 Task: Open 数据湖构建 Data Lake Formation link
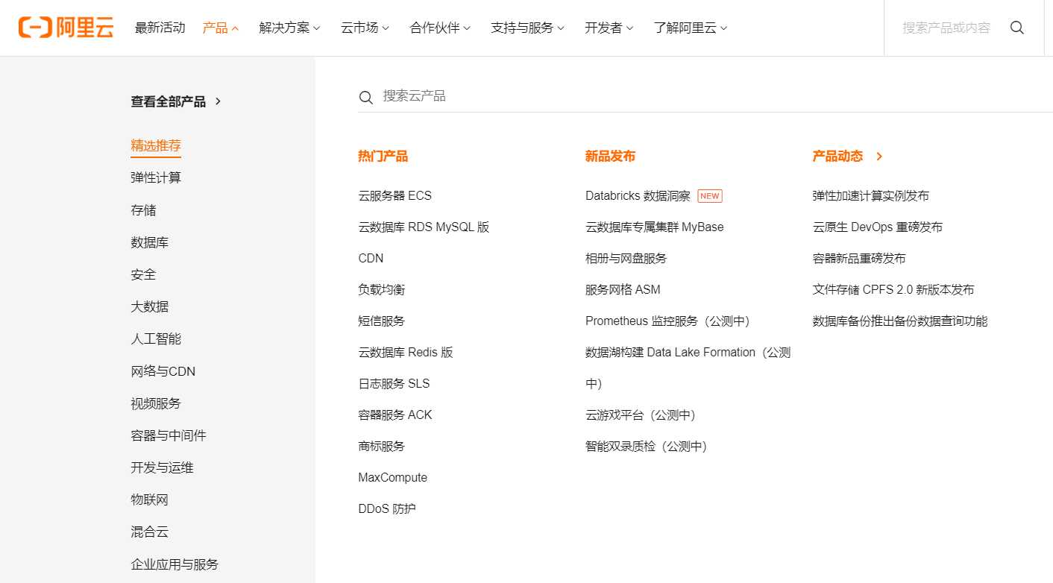pos(688,368)
